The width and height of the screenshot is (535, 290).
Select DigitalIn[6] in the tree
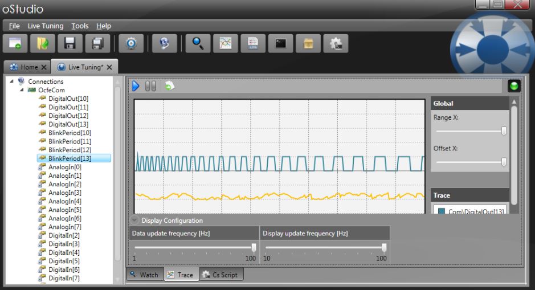pos(64,269)
